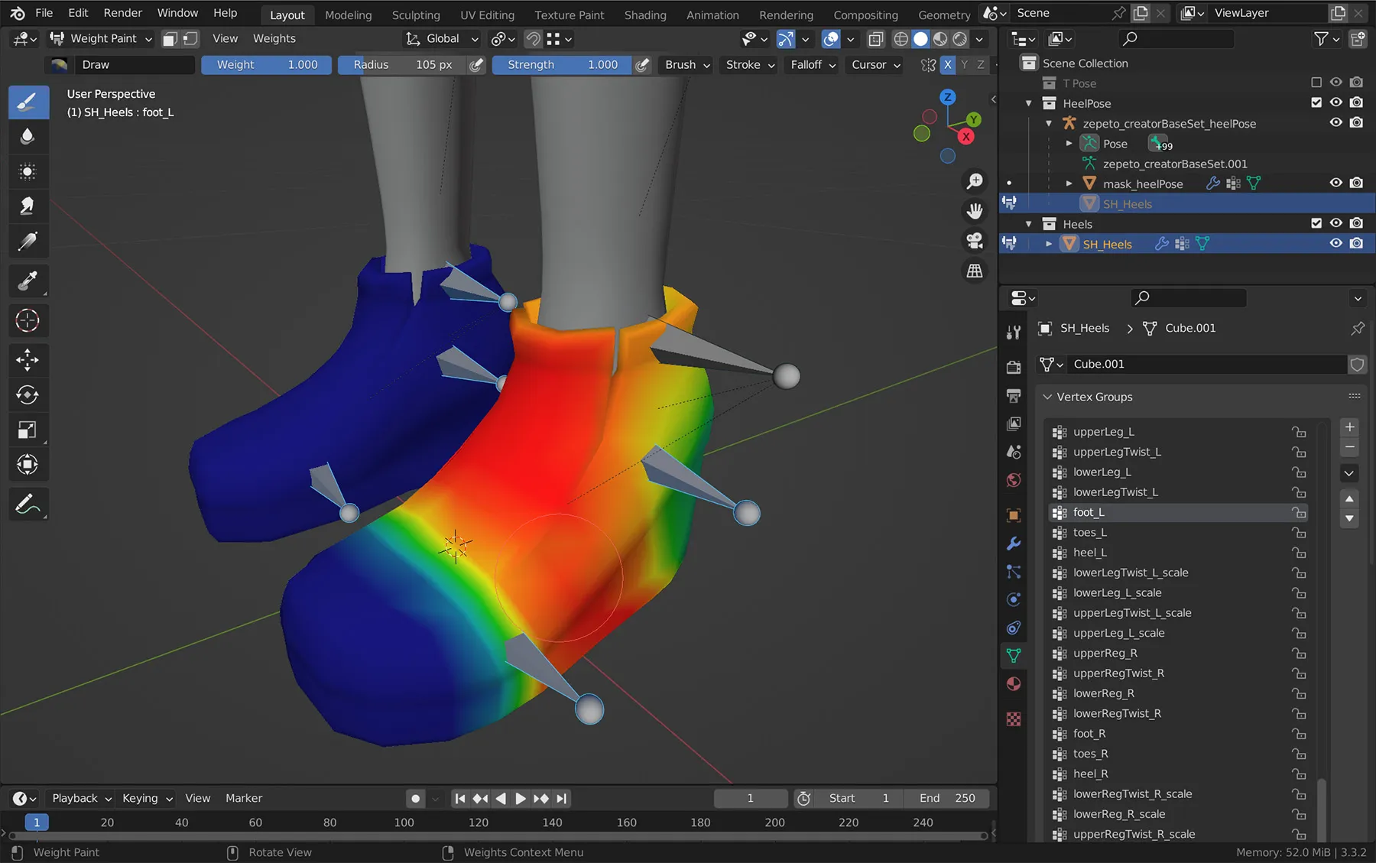This screenshot has height=863, width=1376.
Task: Toggle Heels collection exclude checkbox
Action: pyautogui.click(x=1316, y=223)
